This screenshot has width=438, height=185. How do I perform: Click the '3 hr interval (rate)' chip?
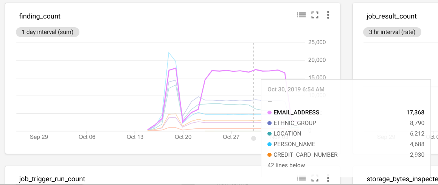(x=392, y=32)
